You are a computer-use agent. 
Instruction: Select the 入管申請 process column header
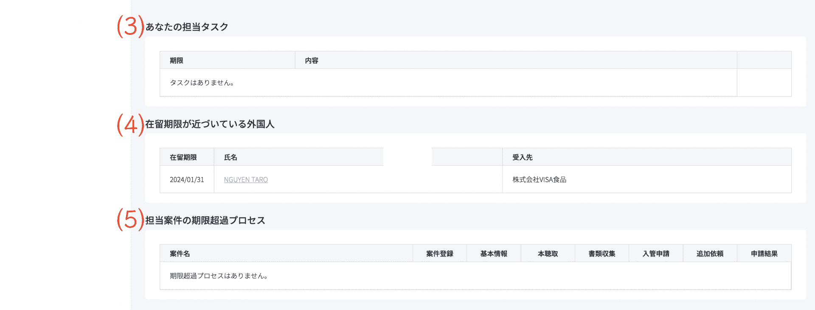tap(656, 254)
